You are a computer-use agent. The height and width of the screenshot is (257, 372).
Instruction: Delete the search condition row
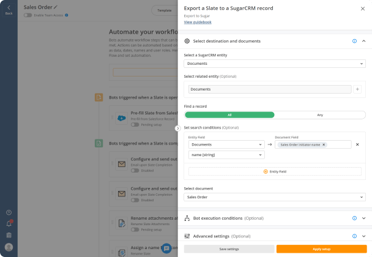[x=357, y=144]
